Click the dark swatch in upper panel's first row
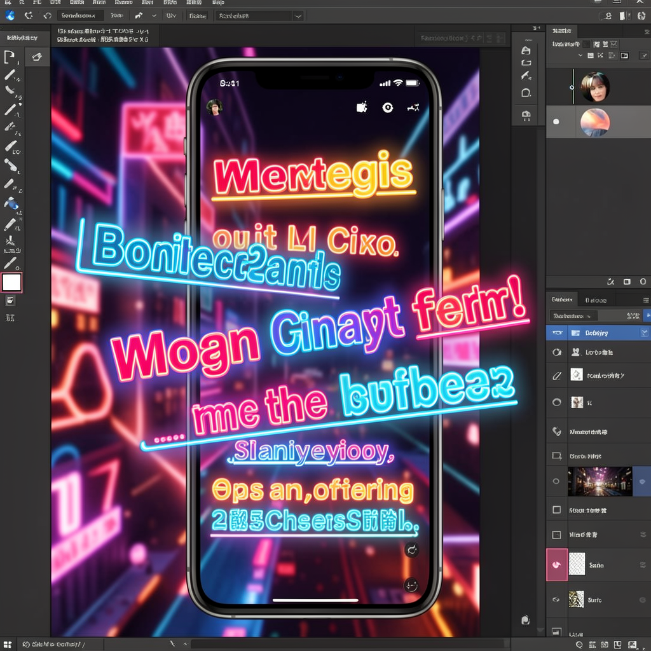The image size is (651, 651). pos(586,44)
